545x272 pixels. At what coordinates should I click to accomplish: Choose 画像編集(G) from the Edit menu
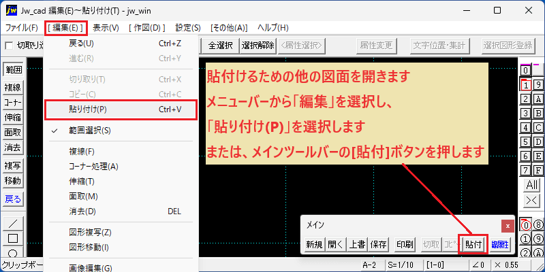[122, 267]
